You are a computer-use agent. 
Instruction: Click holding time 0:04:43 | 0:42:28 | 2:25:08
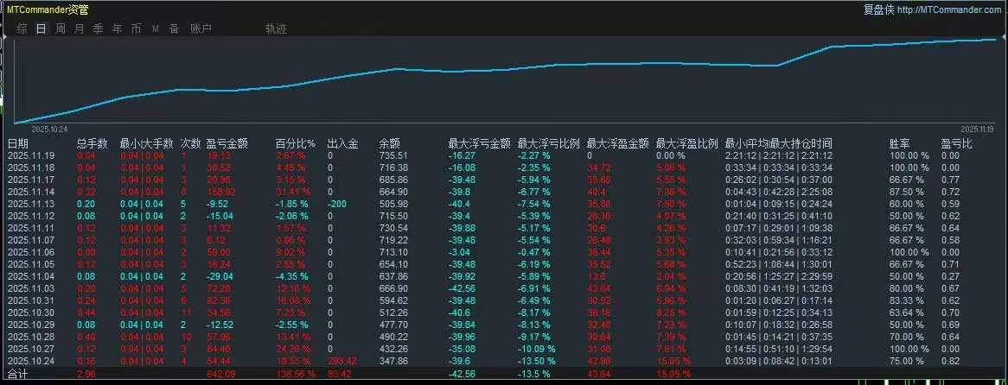pyautogui.click(x=779, y=192)
